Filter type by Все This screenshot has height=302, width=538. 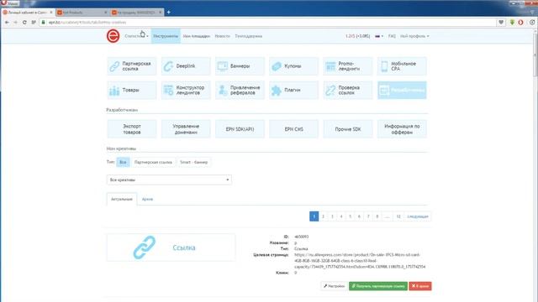(123, 162)
